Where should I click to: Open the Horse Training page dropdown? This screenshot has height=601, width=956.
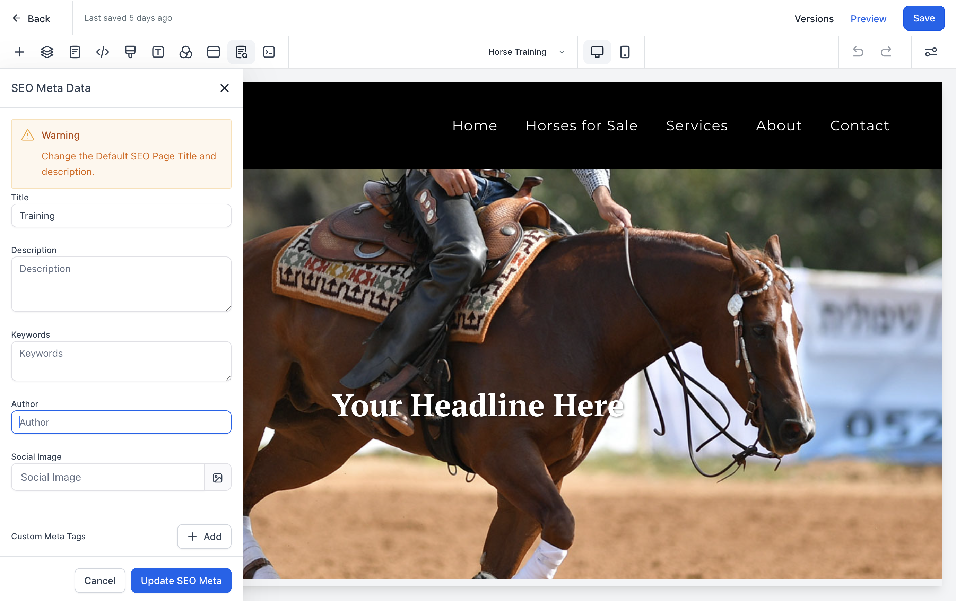527,52
